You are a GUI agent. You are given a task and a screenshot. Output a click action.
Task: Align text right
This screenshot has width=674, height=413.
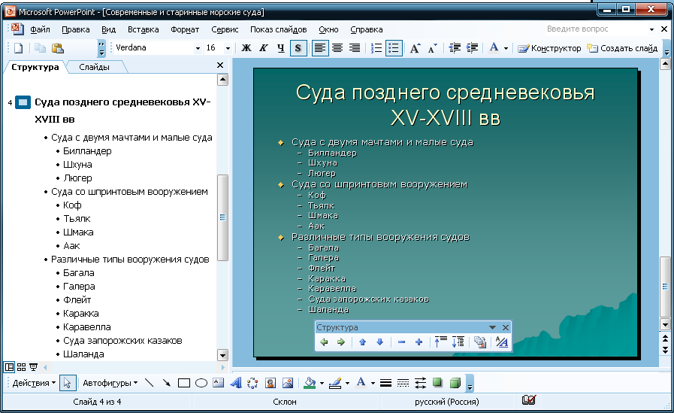tap(355, 47)
